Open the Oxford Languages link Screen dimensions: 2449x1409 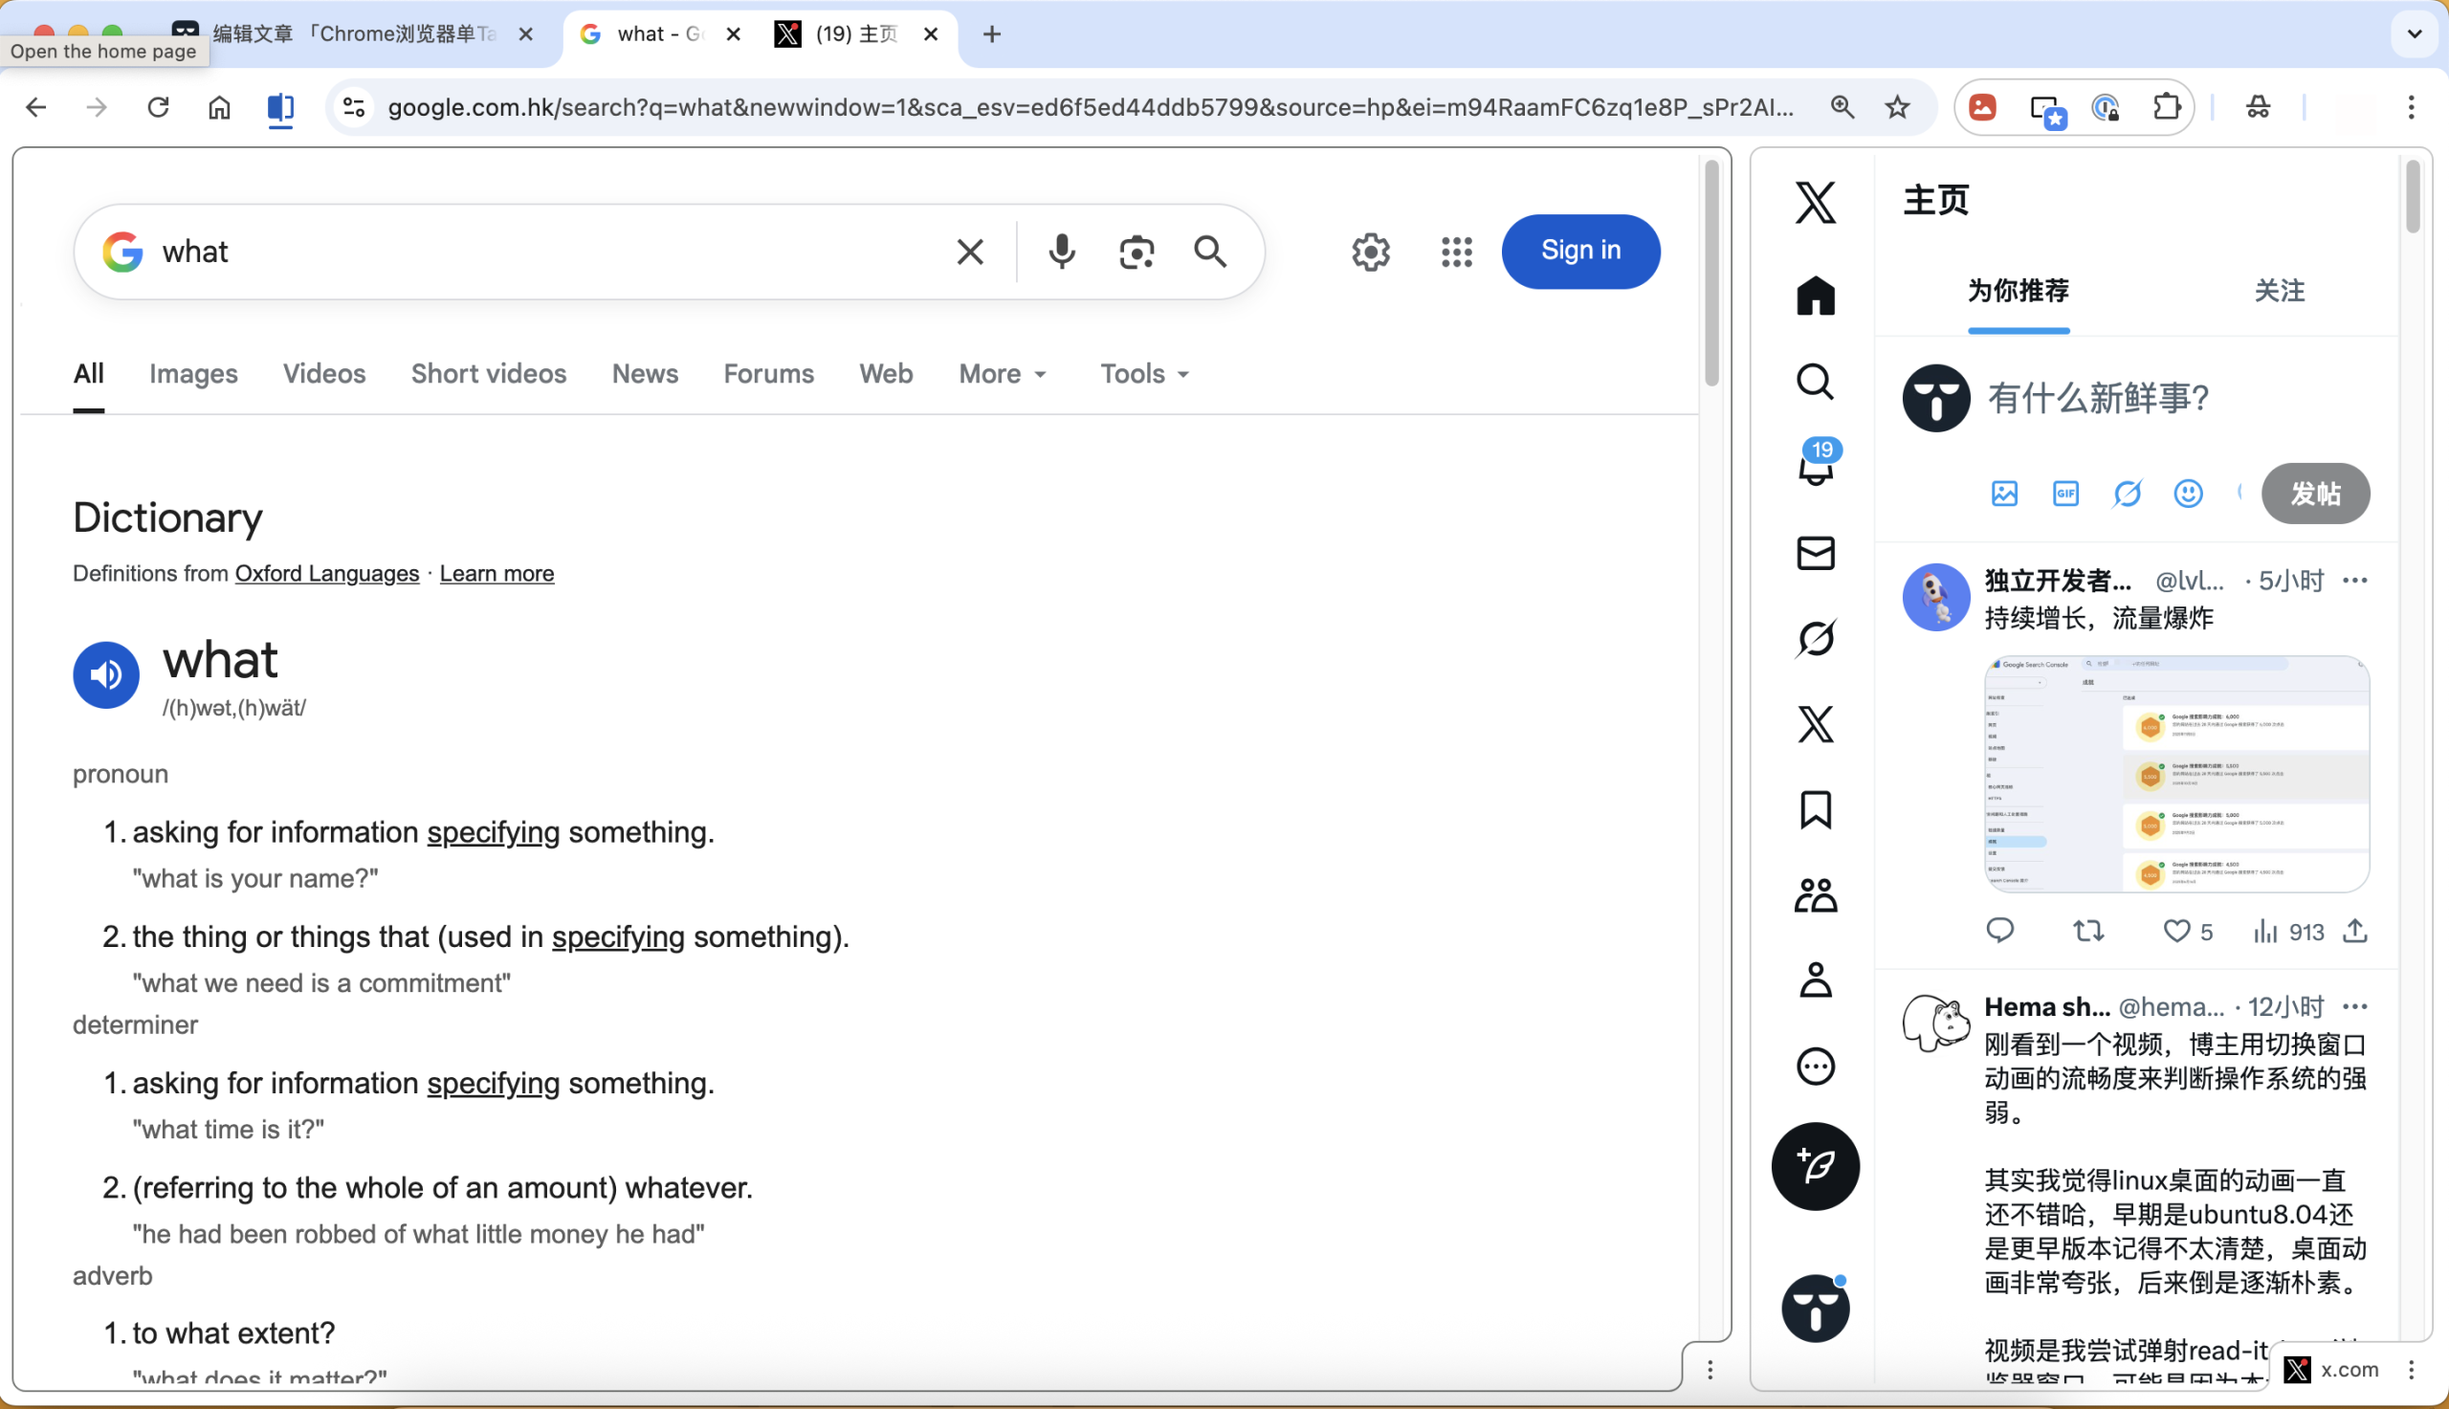327,574
